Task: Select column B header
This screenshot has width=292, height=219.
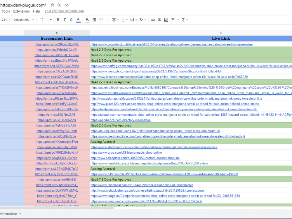Action: pyautogui.click(x=57, y=33)
